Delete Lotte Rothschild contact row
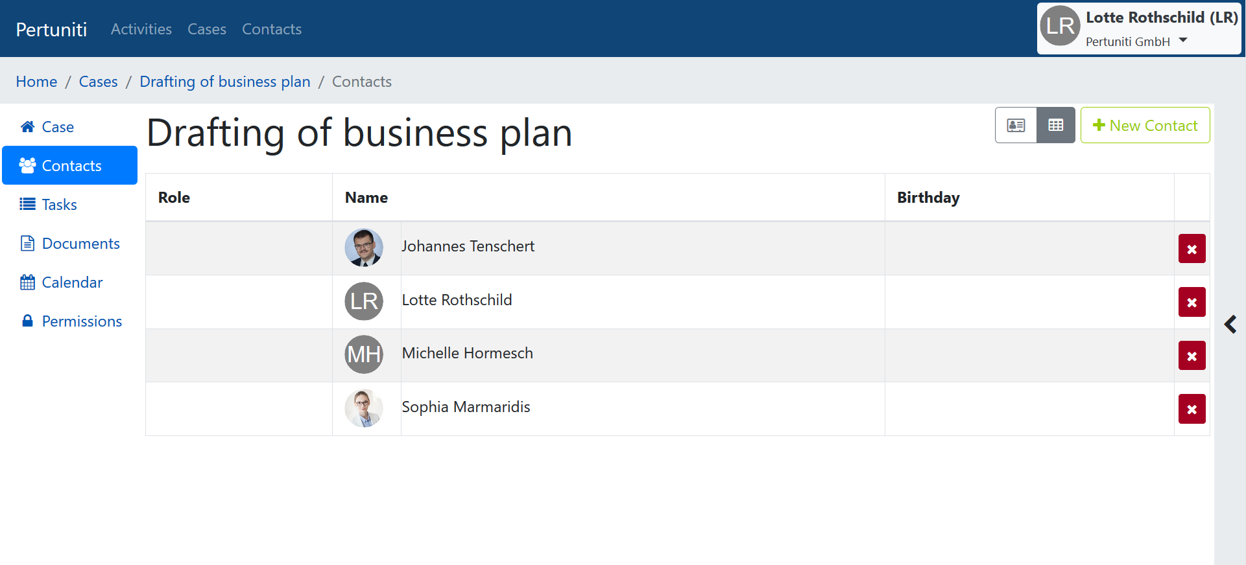Screen dimensions: 1246x565 pyautogui.click(x=1192, y=302)
